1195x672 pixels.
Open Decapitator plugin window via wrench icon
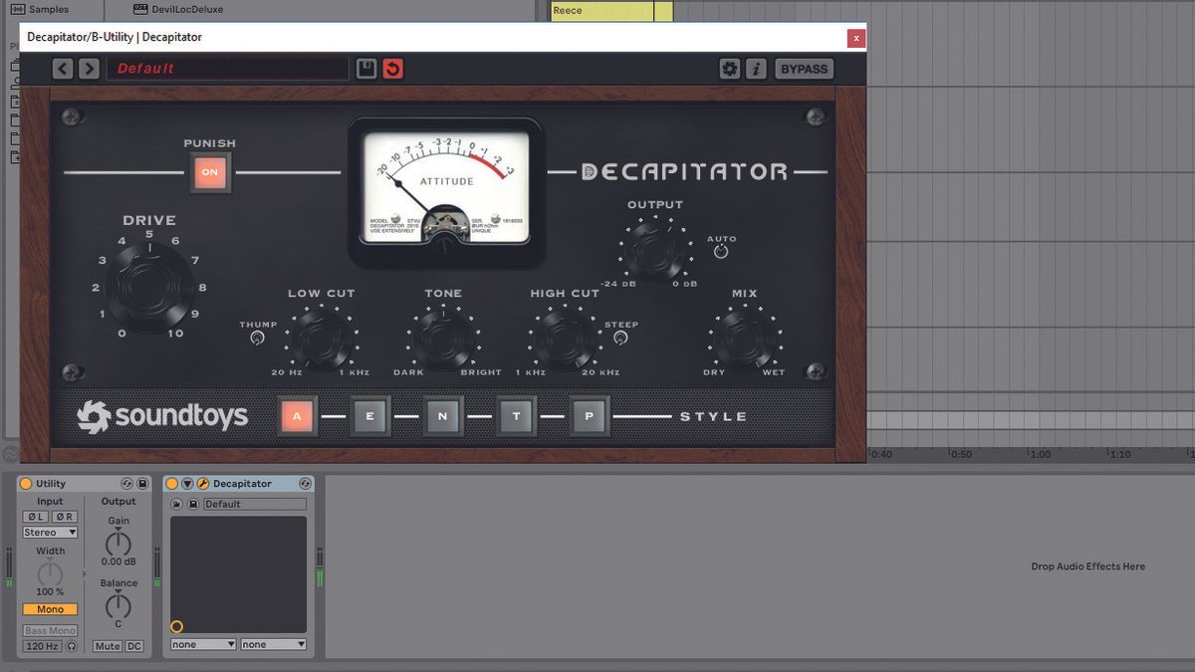pos(201,484)
